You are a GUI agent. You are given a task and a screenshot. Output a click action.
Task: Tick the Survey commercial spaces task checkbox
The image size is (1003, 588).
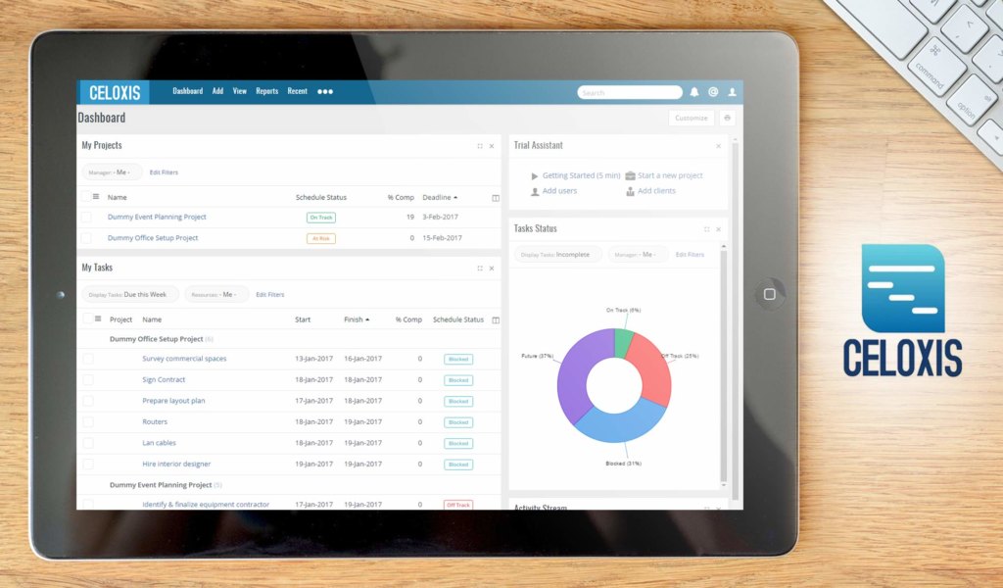coord(87,359)
